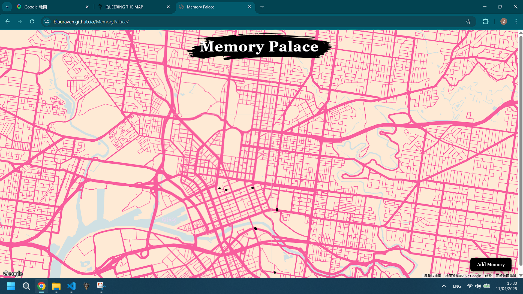
Task: Click the Chrome taskbar icon
Action: 41,286
